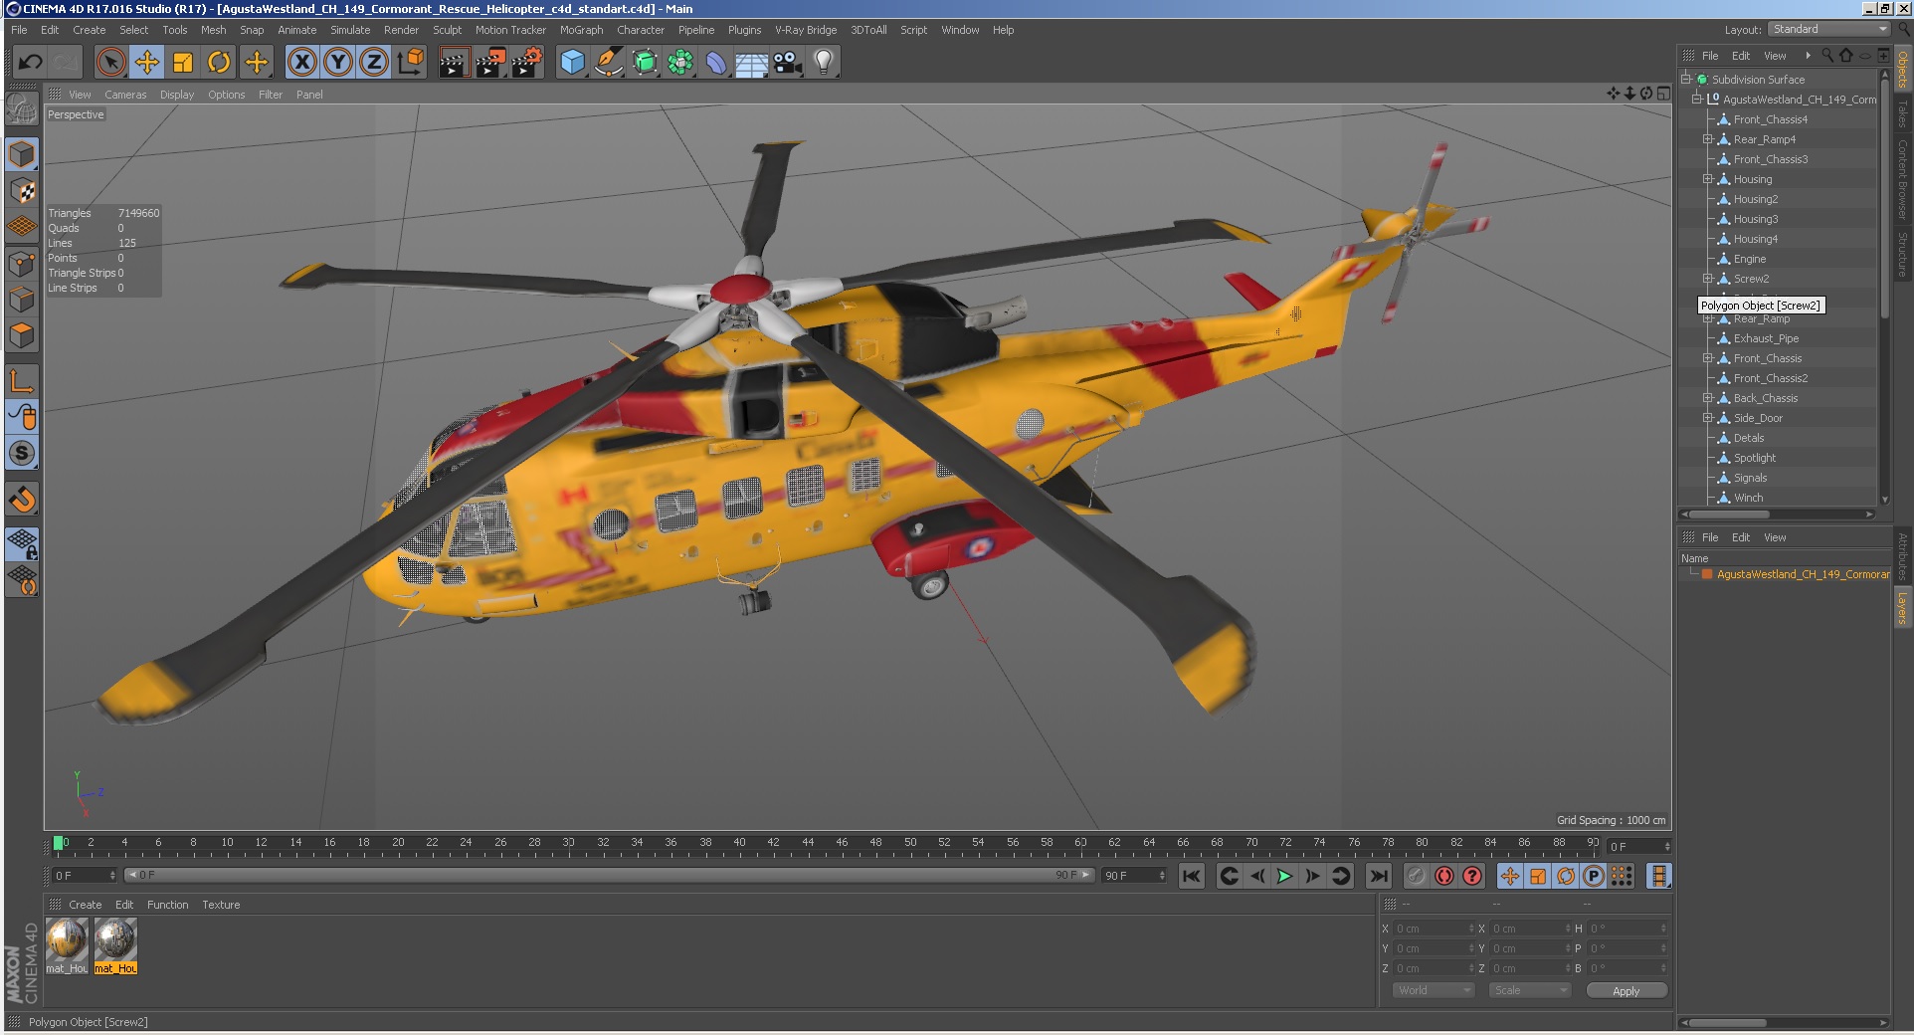
Task: Toggle the Snap S icon
Action: 22,454
